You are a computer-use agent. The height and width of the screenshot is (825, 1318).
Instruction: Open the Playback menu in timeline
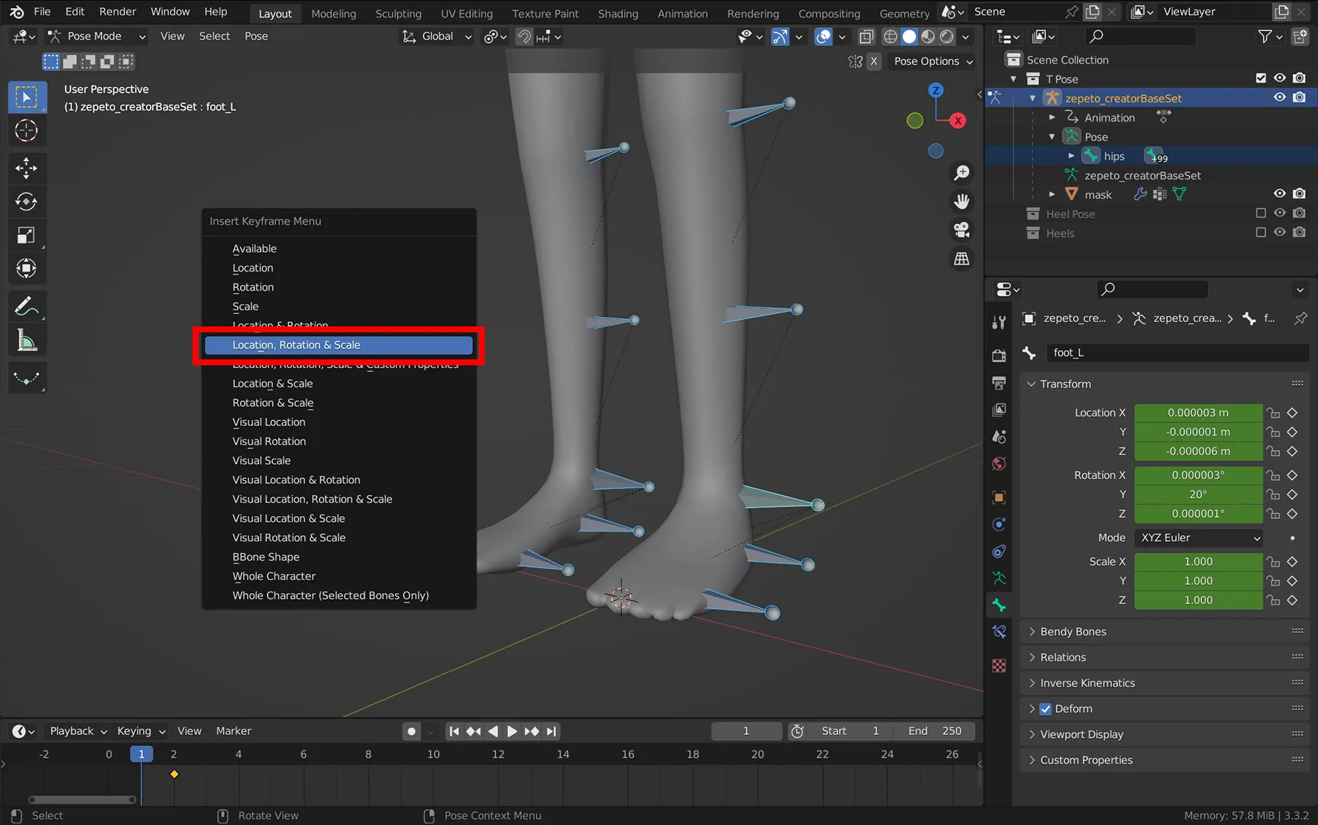click(78, 731)
